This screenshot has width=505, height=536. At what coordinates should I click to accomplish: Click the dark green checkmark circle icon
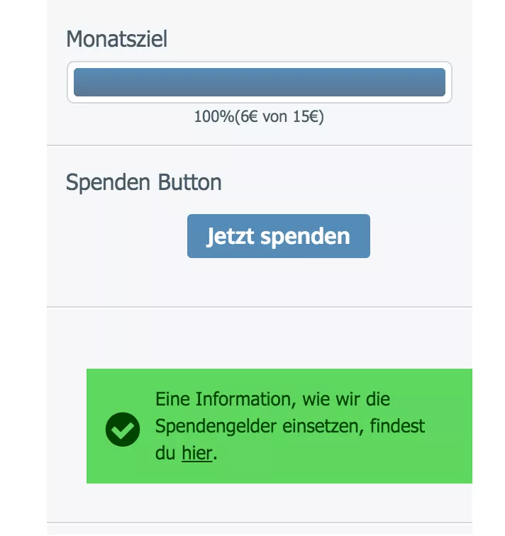(x=123, y=430)
